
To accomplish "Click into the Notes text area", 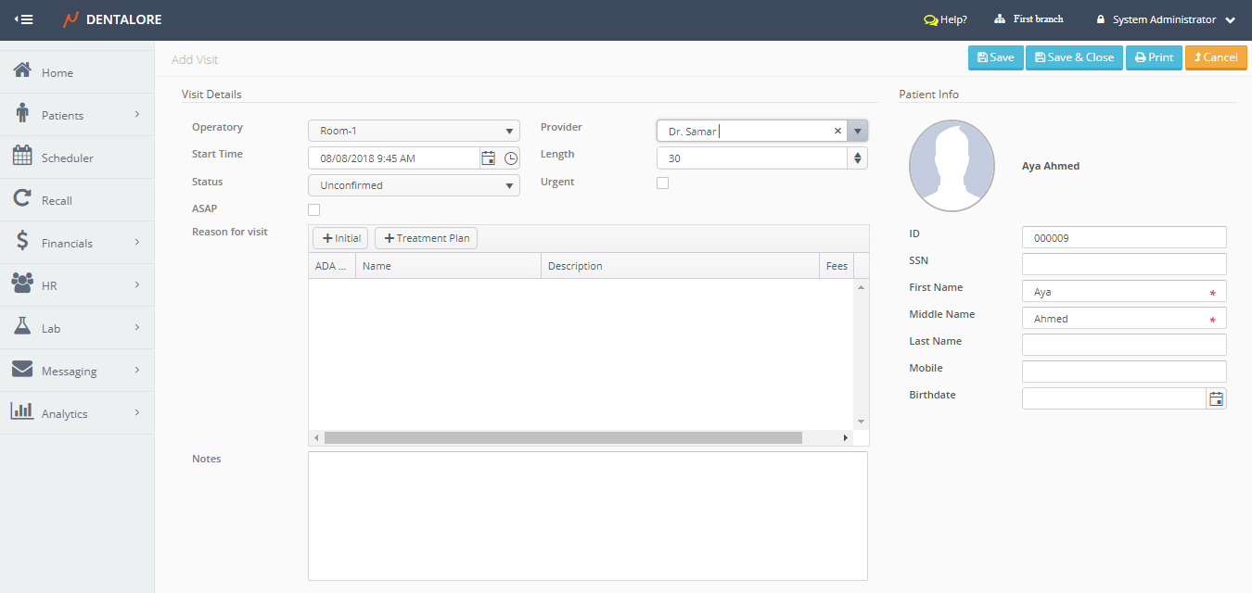I will pos(587,515).
